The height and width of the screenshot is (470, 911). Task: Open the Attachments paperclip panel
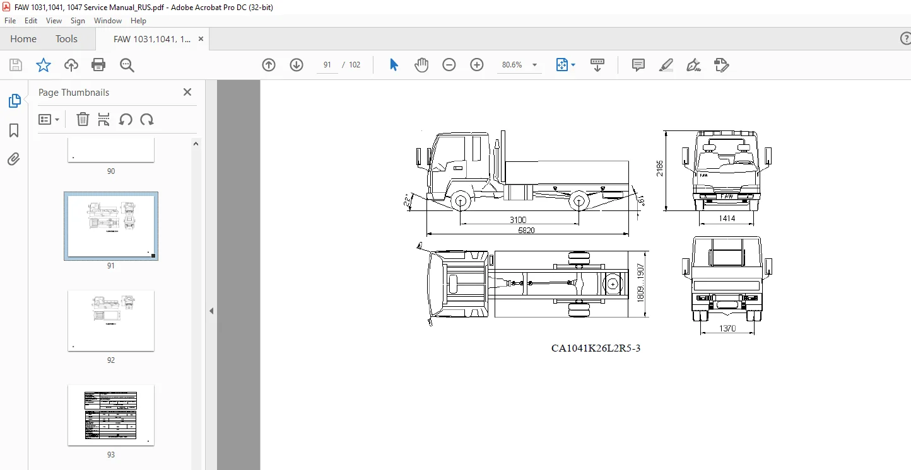point(14,159)
